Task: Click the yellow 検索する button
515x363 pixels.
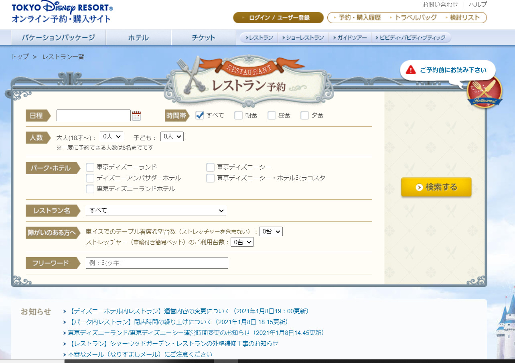Action: [436, 187]
